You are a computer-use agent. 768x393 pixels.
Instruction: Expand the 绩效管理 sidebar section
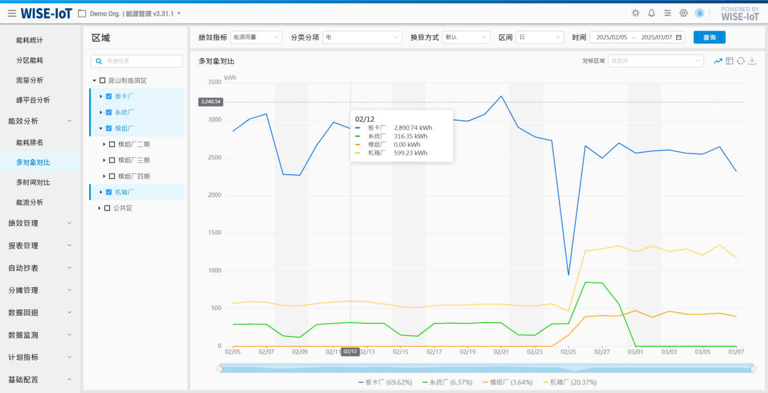point(40,223)
